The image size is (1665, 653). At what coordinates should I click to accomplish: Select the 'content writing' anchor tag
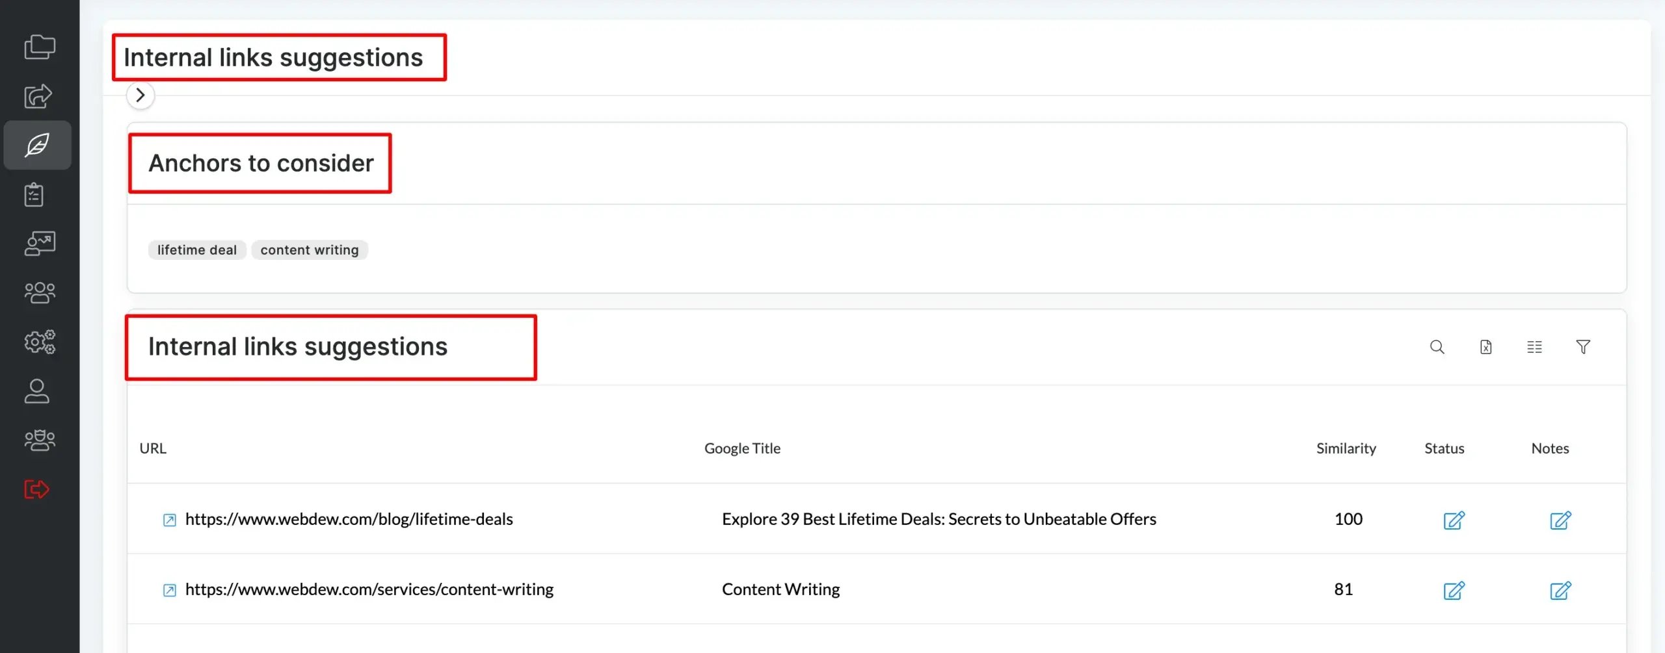(310, 250)
